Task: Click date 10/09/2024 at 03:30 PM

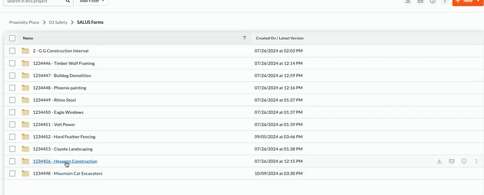Action: pos(278,173)
